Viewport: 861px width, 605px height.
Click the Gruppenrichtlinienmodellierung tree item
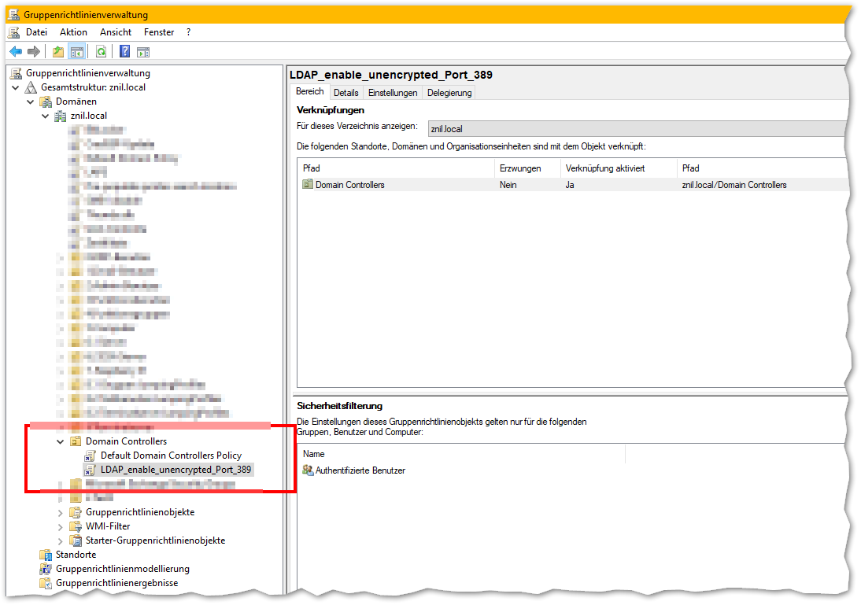pyautogui.click(x=122, y=569)
